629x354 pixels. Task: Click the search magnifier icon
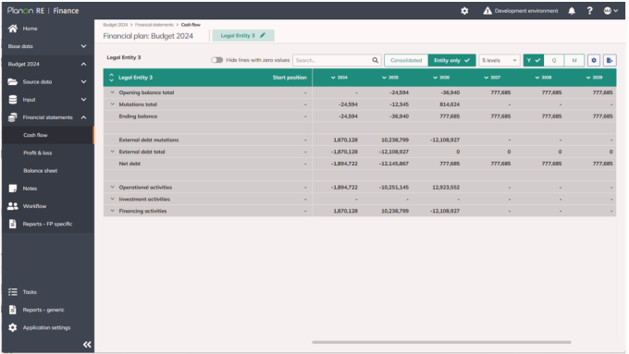click(x=375, y=60)
